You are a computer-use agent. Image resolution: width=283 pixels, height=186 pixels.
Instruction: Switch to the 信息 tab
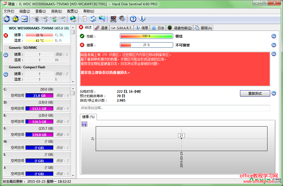pyautogui.click(x=142, y=28)
